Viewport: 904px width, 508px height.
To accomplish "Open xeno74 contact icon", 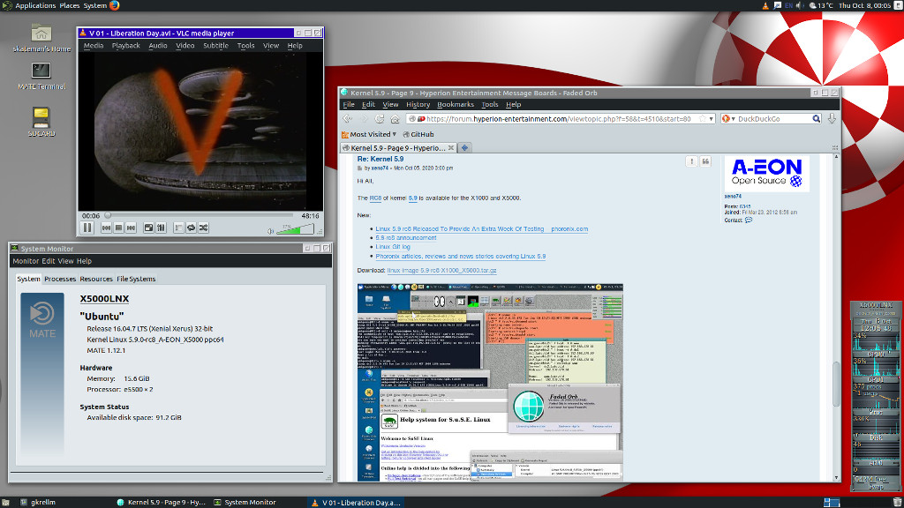I will pyautogui.click(x=749, y=220).
